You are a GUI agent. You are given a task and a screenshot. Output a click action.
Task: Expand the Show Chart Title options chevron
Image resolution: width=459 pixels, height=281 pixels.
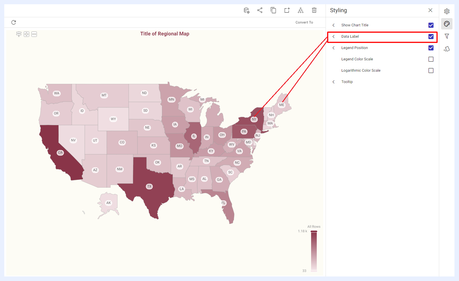pyautogui.click(x=333, y=25)
